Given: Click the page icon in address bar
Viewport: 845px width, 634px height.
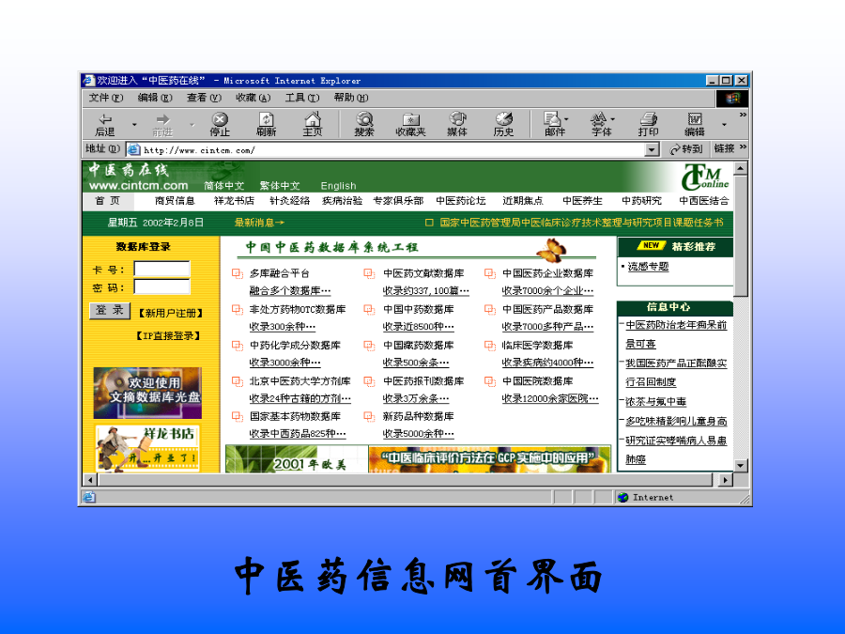Looking at the screenshot, I should tap(133, 150).
